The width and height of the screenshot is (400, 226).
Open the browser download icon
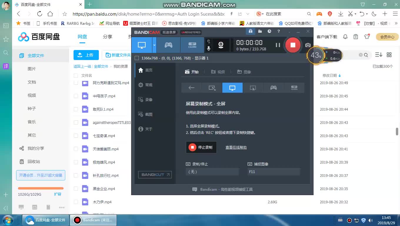click(341, 14)
